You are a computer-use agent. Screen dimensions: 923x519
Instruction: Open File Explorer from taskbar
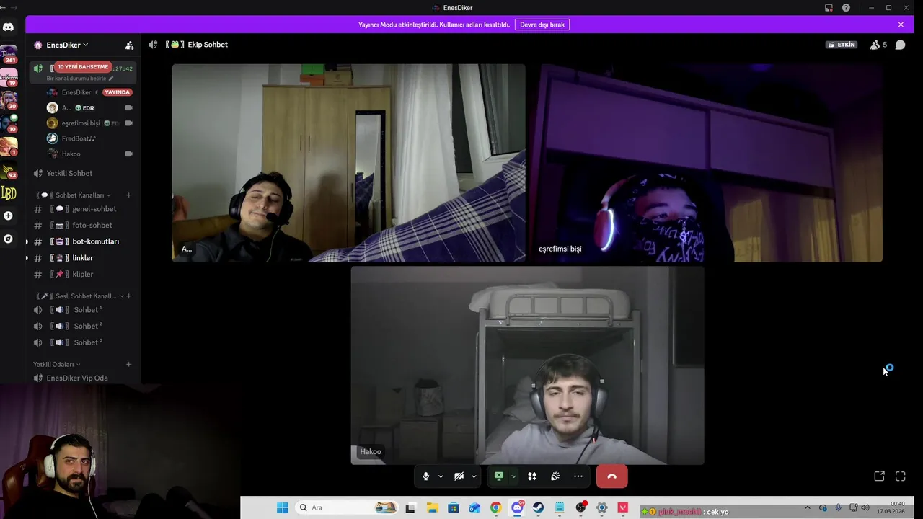click(x=432, y=507)
